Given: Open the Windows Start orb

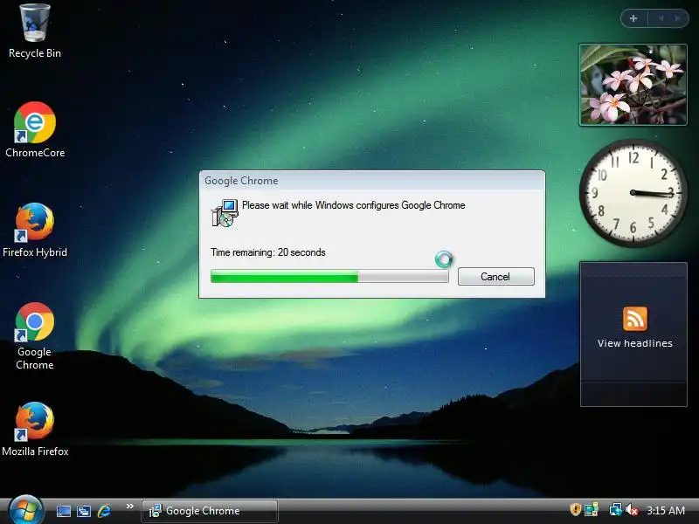Looking at the screenshot, I should pos(25,511).
